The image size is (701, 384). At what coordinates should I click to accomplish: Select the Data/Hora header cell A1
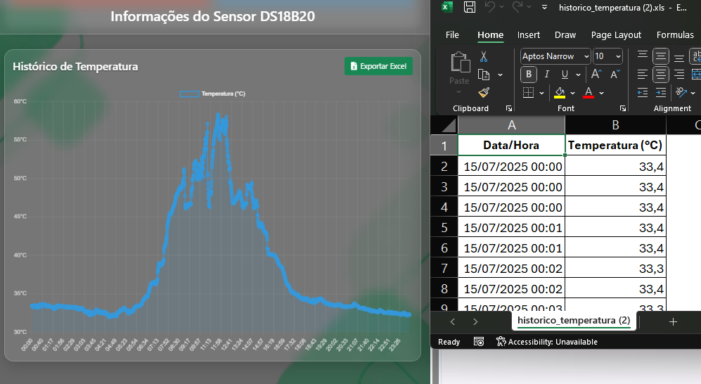[511, 145]
